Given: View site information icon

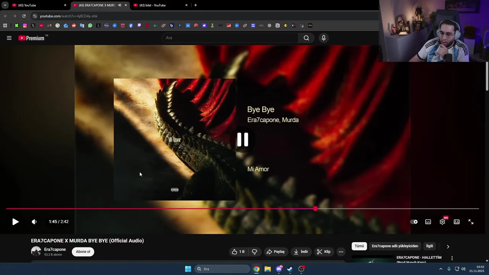Looking at the screenshot, I should 35,16.
